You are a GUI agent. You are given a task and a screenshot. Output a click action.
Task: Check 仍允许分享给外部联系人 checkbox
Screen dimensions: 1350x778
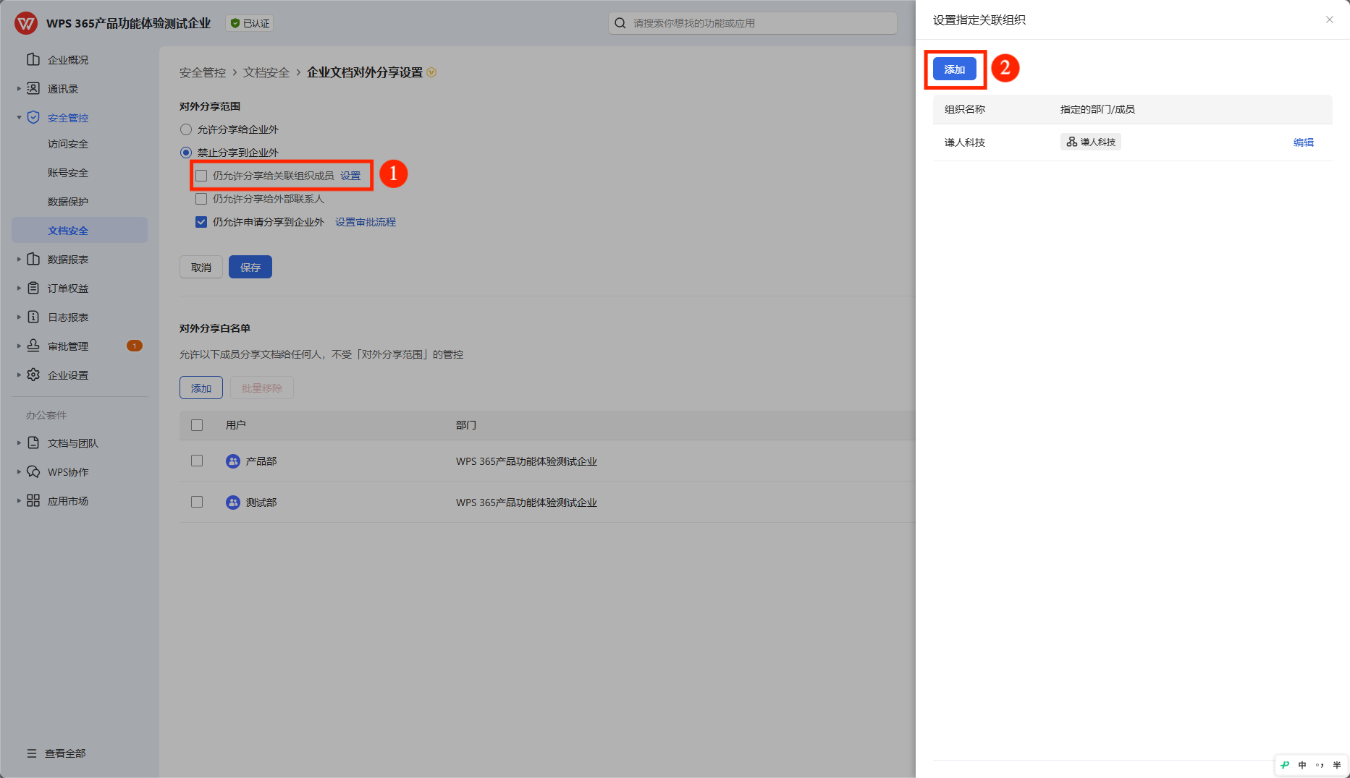click(x=201, y=199)
